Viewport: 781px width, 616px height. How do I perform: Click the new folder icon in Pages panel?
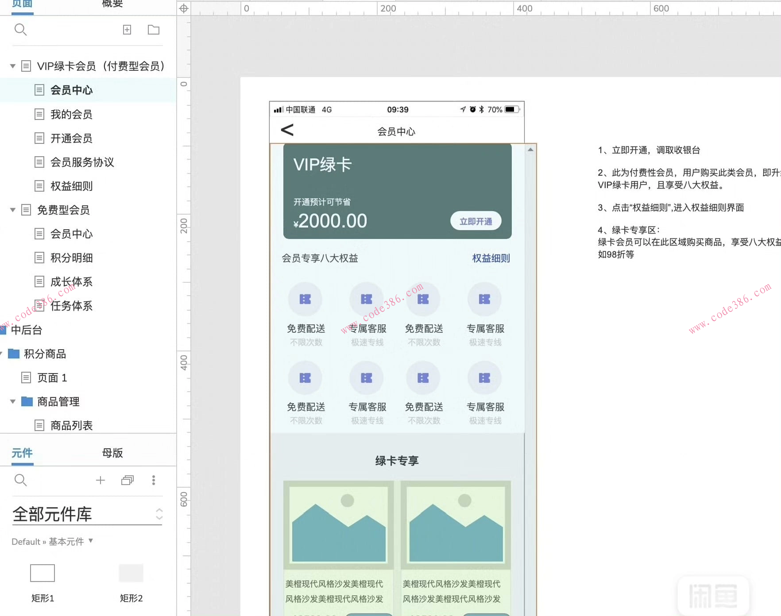point(153,29)
